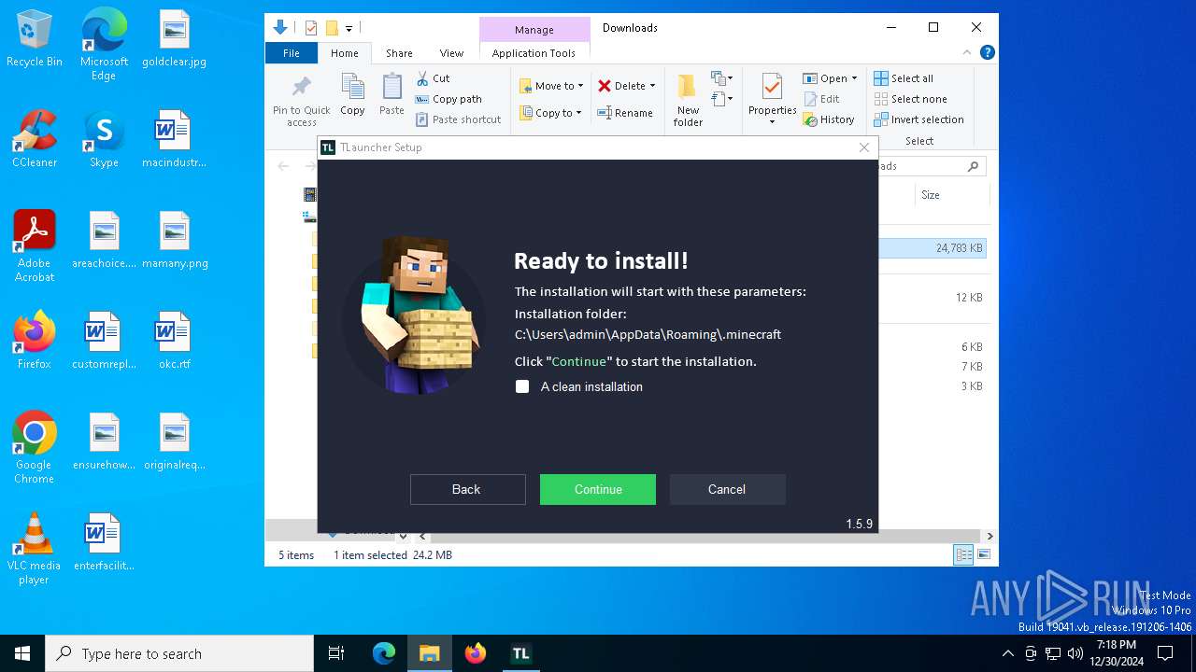Open CCleaner desktop shortcut
The image size is (1196, 672).
[35, 140]
